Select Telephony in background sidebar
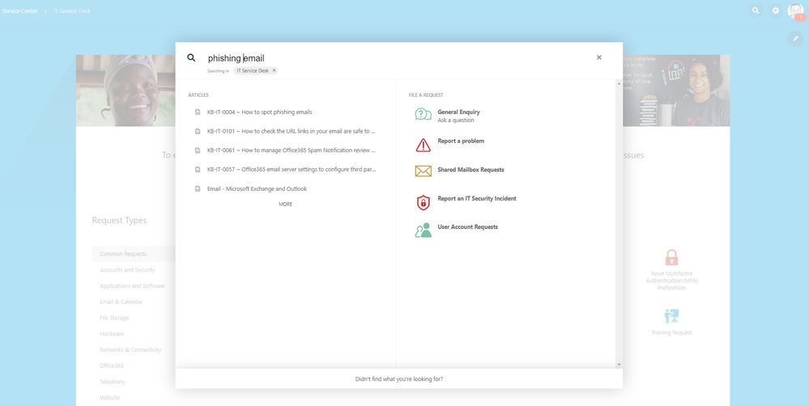The image size is (809, 406). coord(113,382)
